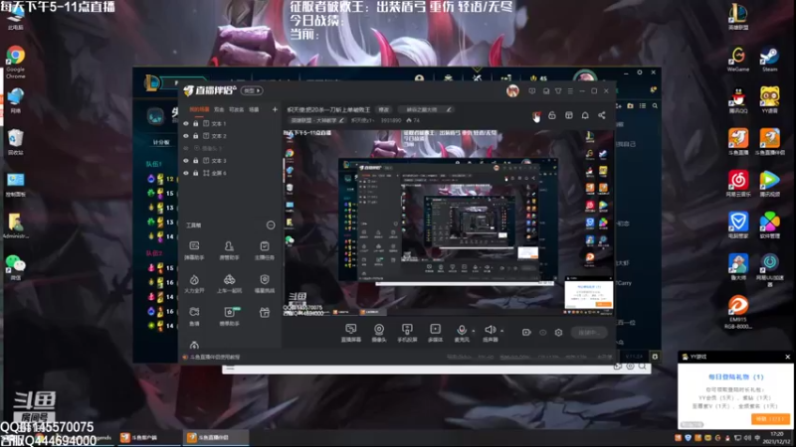
Task: Switch to the fourth scene tab
Action: coord(254,109)
